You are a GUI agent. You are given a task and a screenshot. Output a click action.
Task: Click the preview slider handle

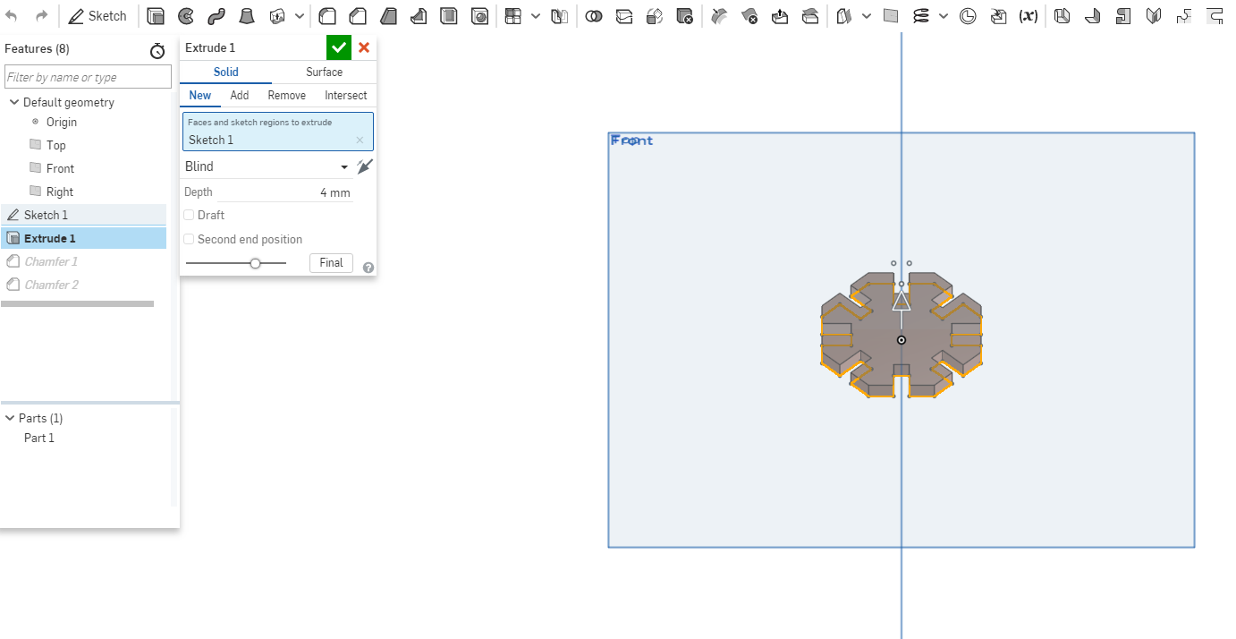(256, 263)
